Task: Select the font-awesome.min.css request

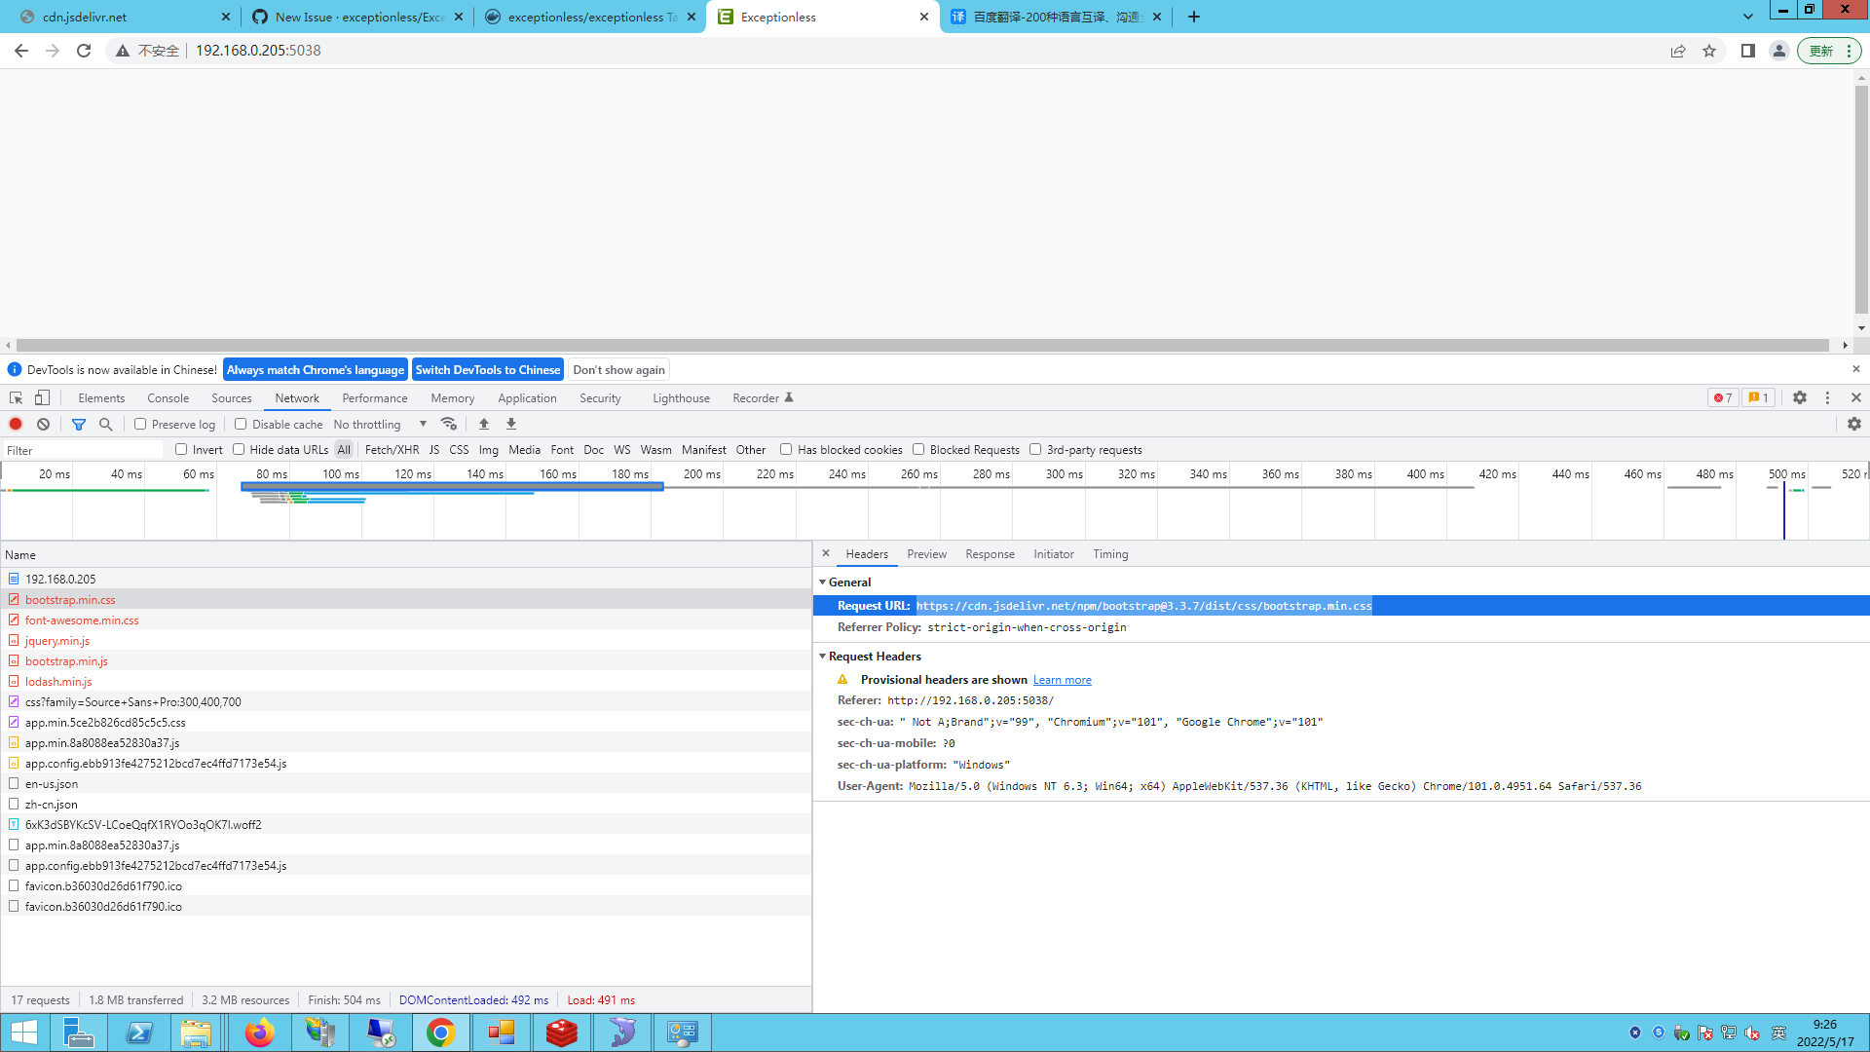Action: [x=82, y=620]
